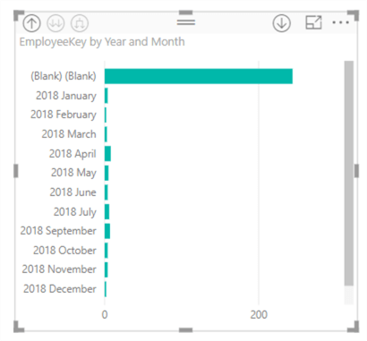Click the '2018 June' axis label
The width and height of the screenshot is (367, 341).
click(73, 192)
